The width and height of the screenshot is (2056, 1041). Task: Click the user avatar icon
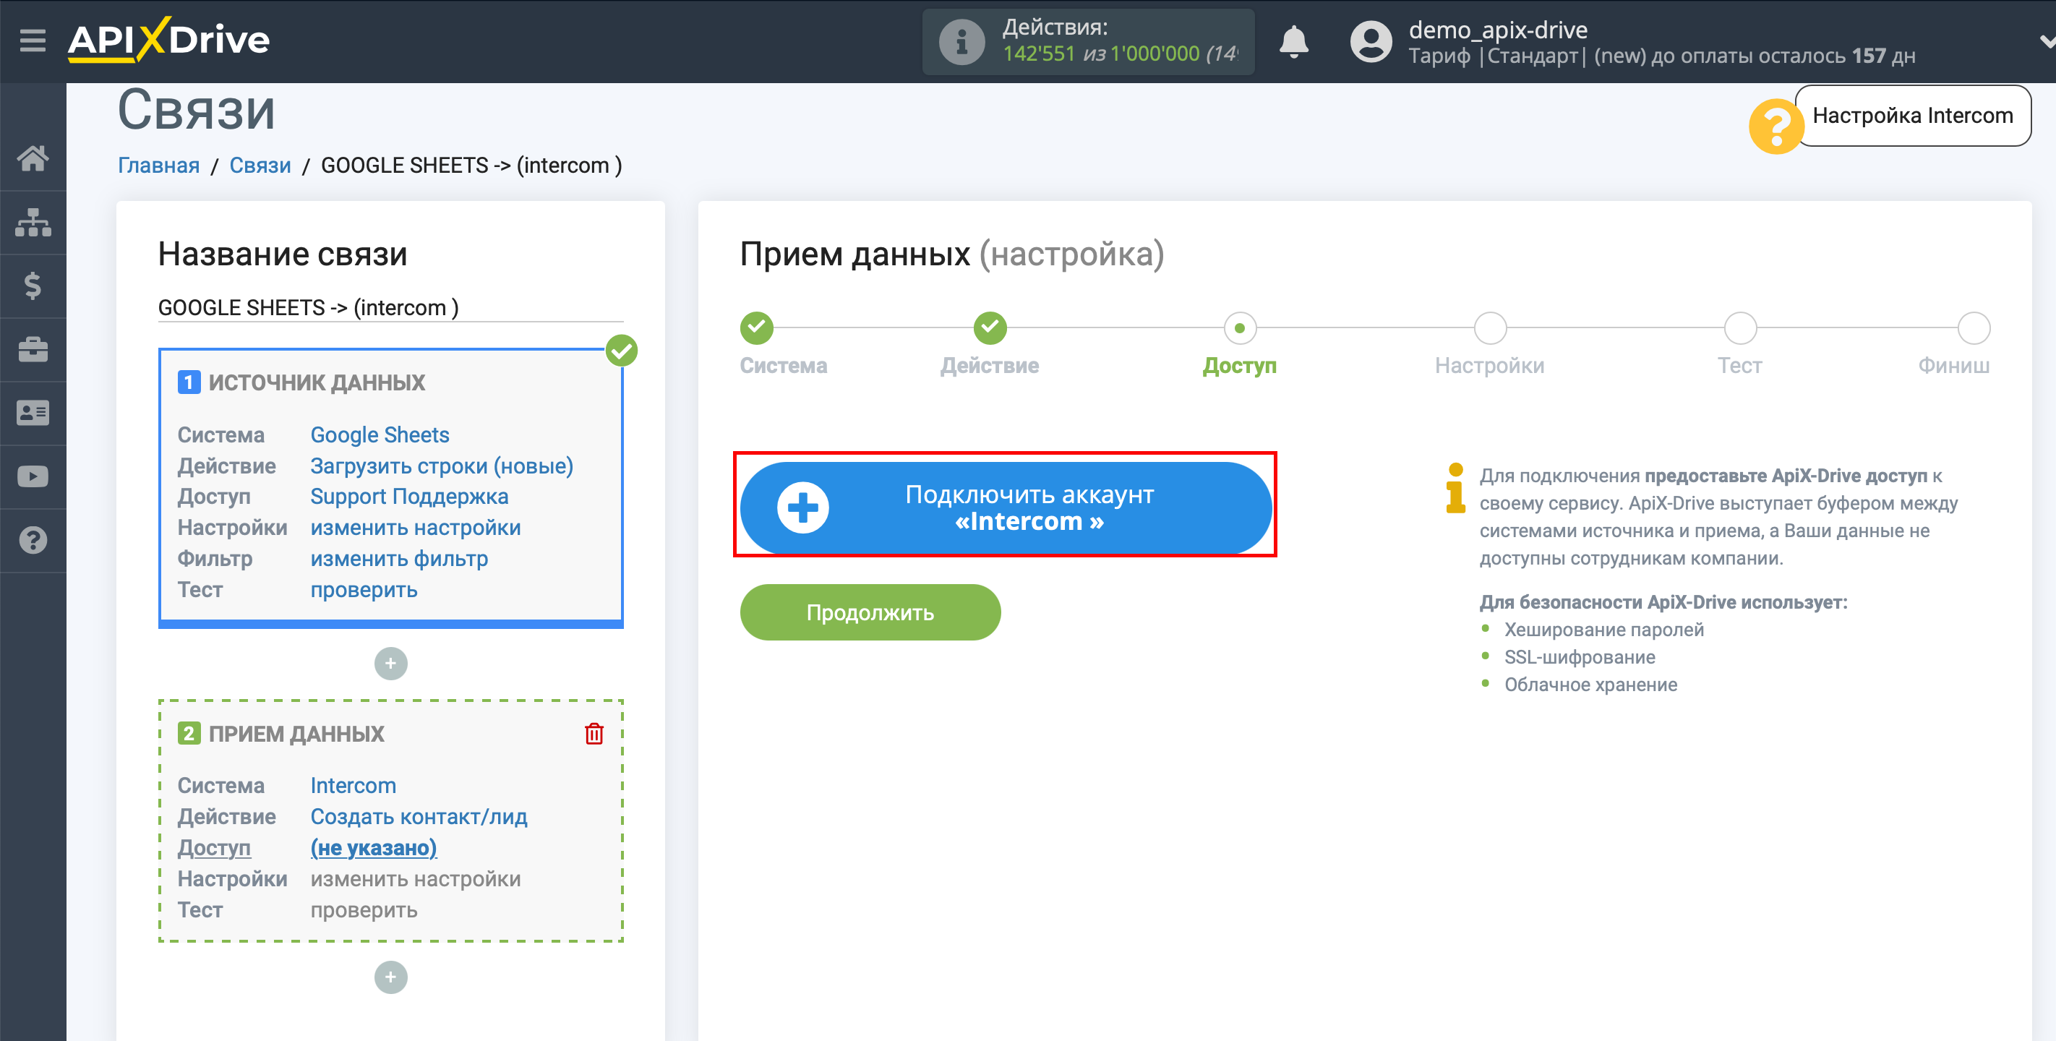point(1371,41)
